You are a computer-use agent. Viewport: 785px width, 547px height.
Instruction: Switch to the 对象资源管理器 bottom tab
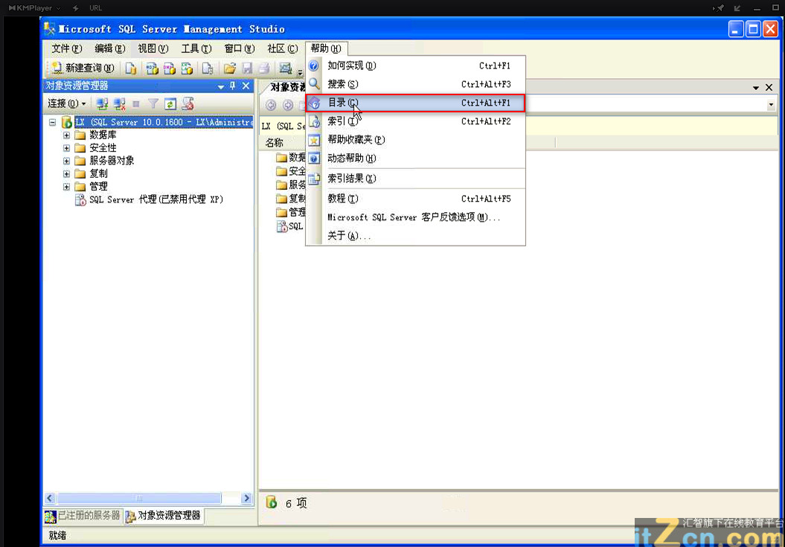(163, 516)
